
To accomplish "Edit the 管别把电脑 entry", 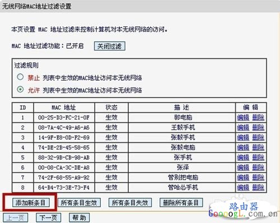I will pos(243,178).
